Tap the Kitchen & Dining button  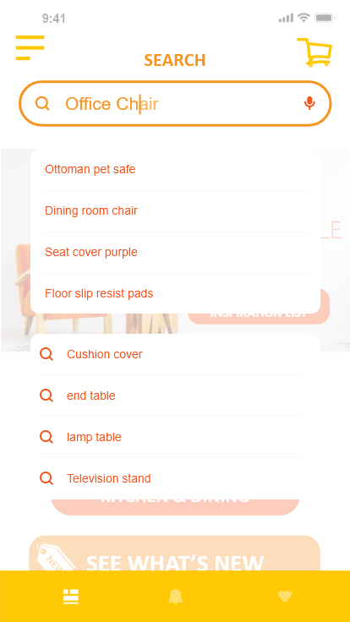[175, 507]
